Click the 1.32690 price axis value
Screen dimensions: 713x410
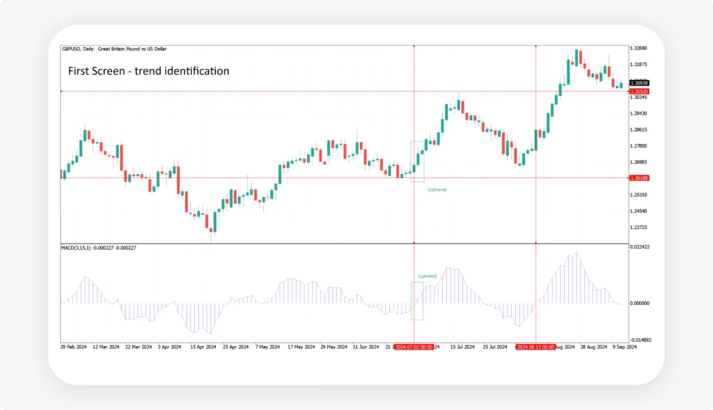pos(638,48)
